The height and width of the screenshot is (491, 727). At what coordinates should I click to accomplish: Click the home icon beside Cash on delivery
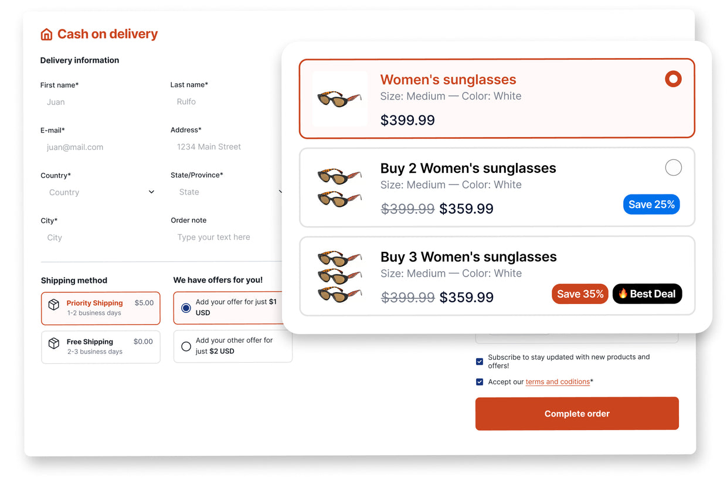[x=46, y=35]
